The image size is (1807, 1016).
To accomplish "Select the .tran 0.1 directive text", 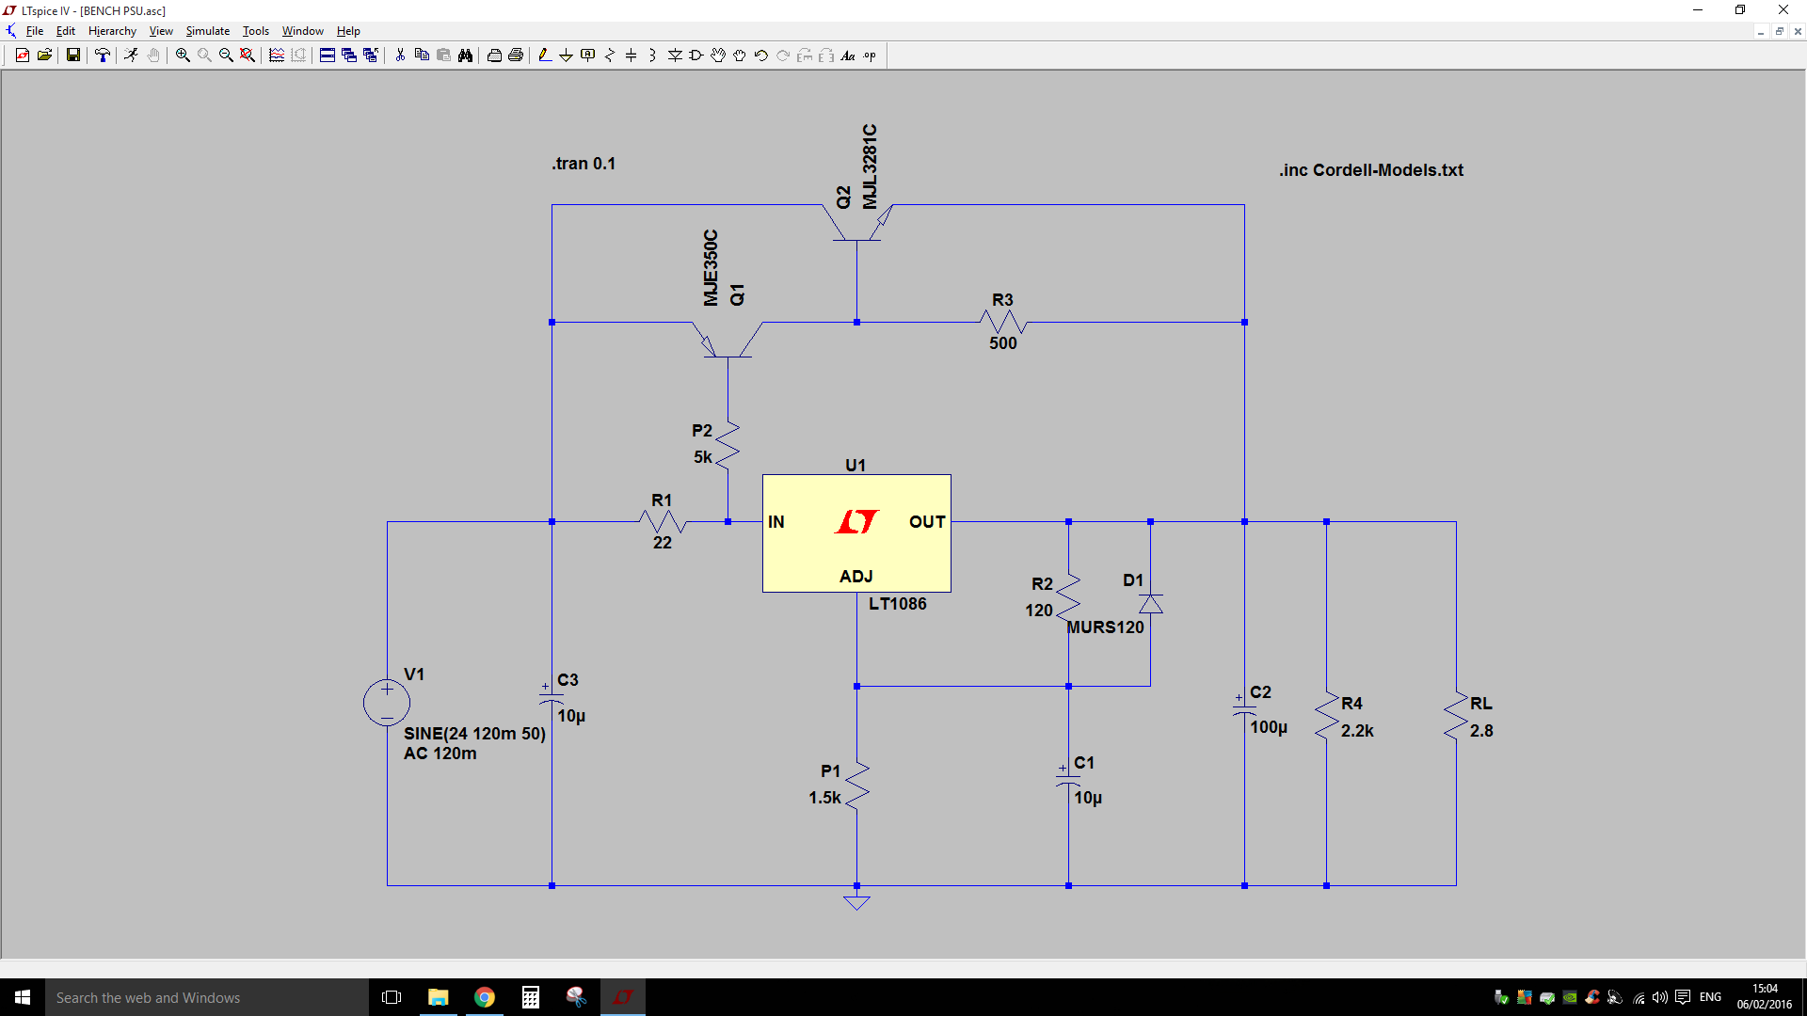I will 584,164.
